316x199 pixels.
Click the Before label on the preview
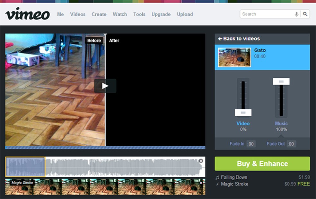94,41
